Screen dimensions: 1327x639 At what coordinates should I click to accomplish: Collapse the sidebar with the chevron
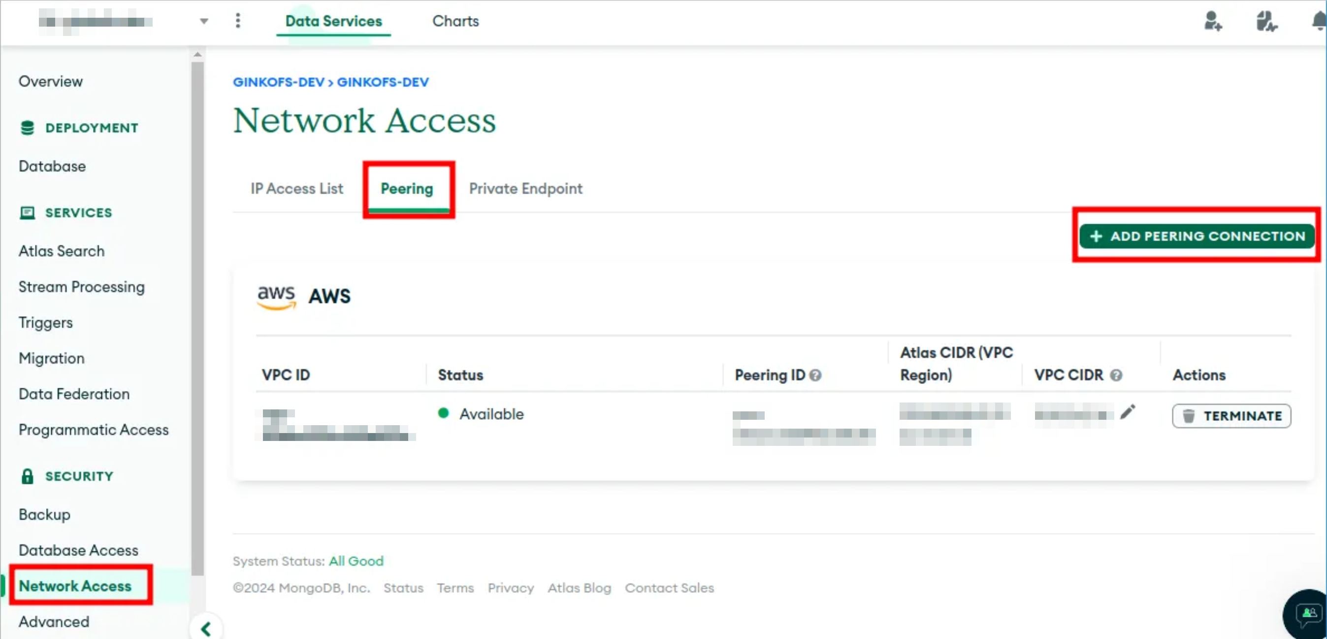(x=206, y=629)
